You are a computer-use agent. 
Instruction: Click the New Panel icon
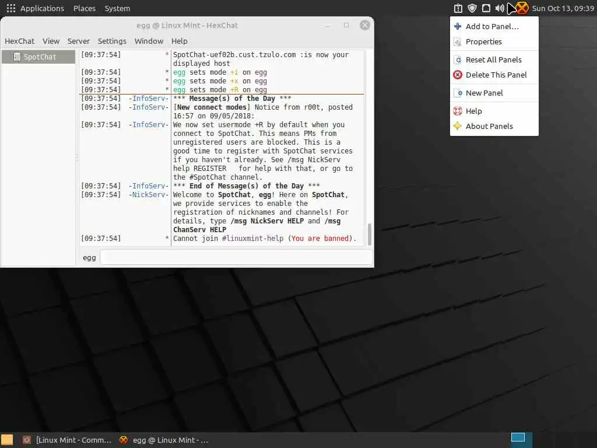(x=458, y=93)
